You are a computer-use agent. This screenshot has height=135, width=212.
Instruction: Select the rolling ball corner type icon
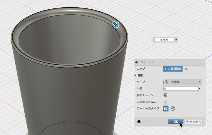click(165, 109)
